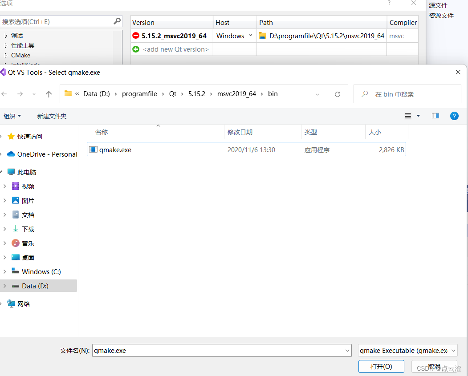Expand the 调试 tree node

tap(6, 36)
